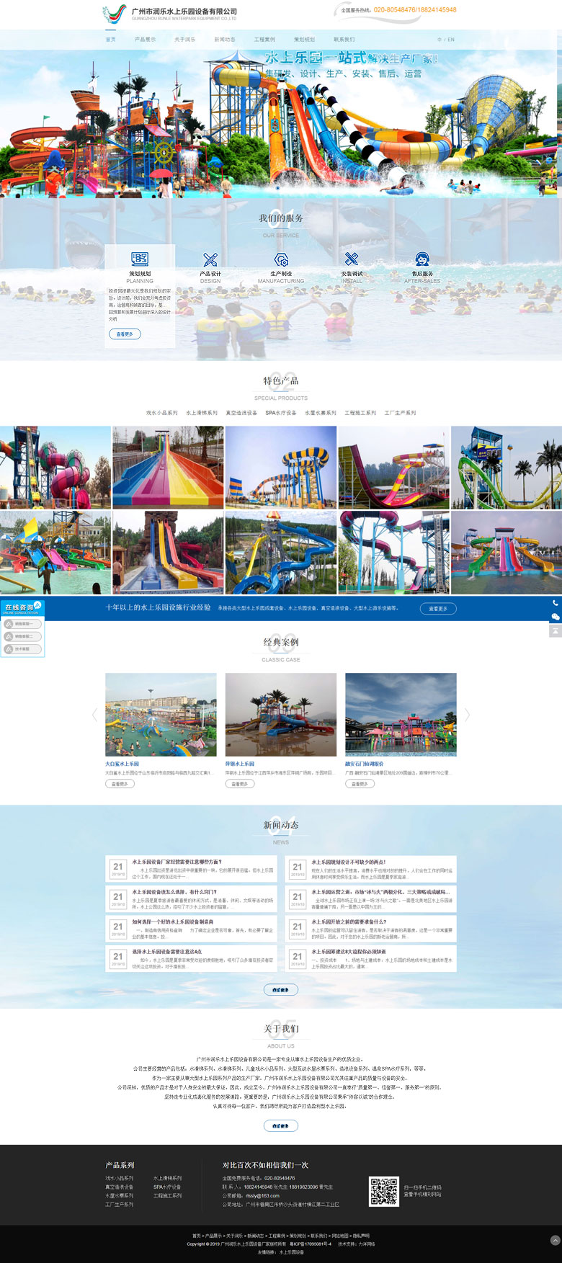The height and width of the screenshot is (1263, 562).
Task: Select the 产品设计 design icon
Action: (x=210, y=259)
